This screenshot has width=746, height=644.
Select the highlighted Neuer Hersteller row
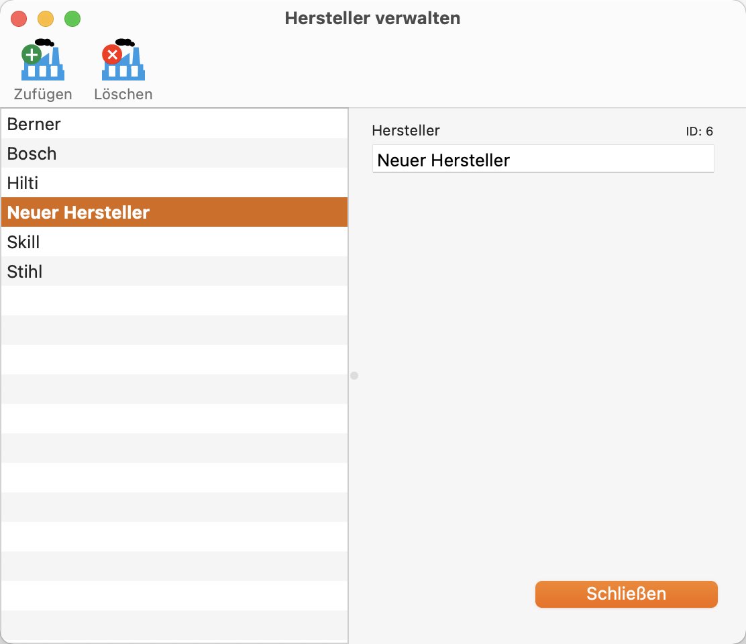(174, 212)
